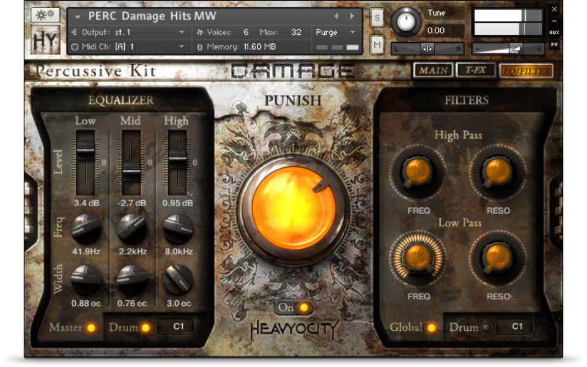Expand the Midi Ch dropdown
Image resolution: width=587 pixels, height=367 pixels.
pos(182,46)
